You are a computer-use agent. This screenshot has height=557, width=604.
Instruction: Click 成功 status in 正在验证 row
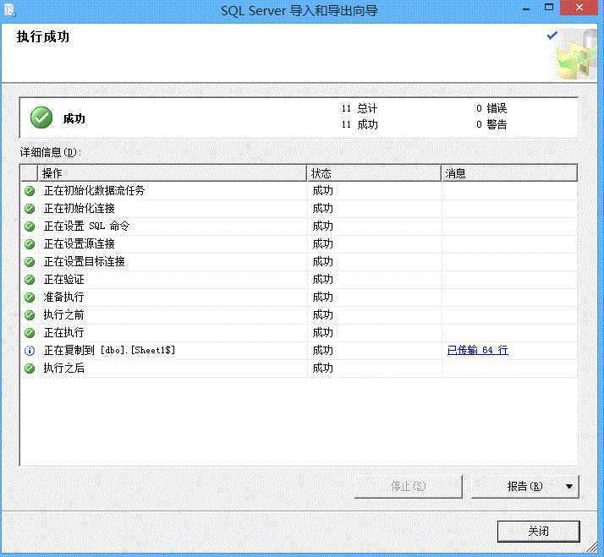click(322, 280)
